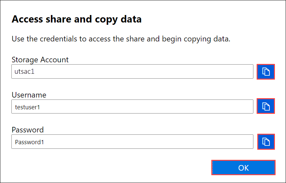Screen dimensions: 286x183
Task: Click the word "credentials" in the description
Action: (58, 39)
